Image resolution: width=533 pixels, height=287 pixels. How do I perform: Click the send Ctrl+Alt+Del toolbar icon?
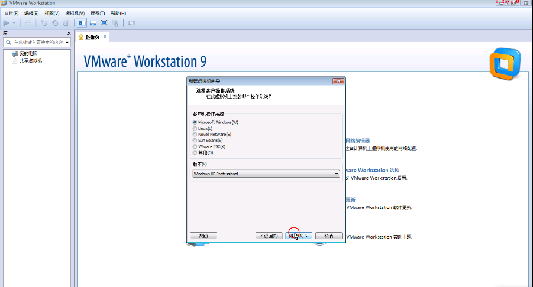[28, 23]
